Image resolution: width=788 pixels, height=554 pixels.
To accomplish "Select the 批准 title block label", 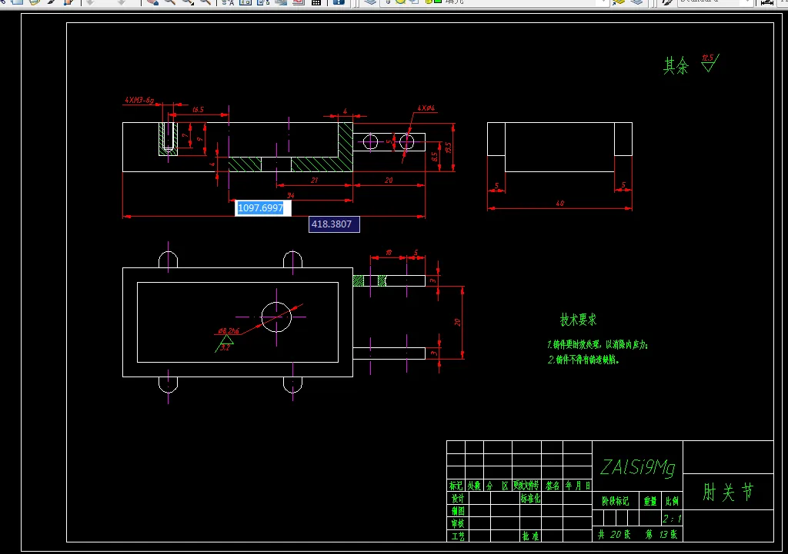I will tap(530, 536).
